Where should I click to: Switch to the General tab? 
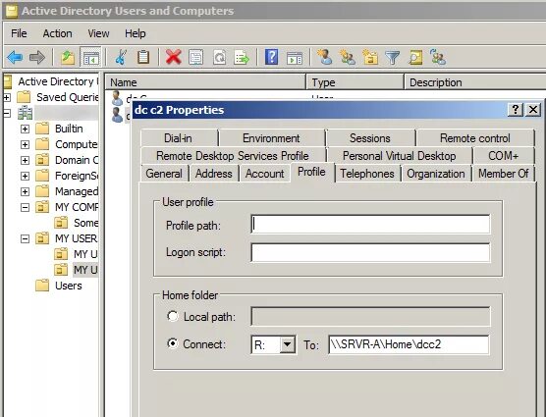(x=164, y=174)
